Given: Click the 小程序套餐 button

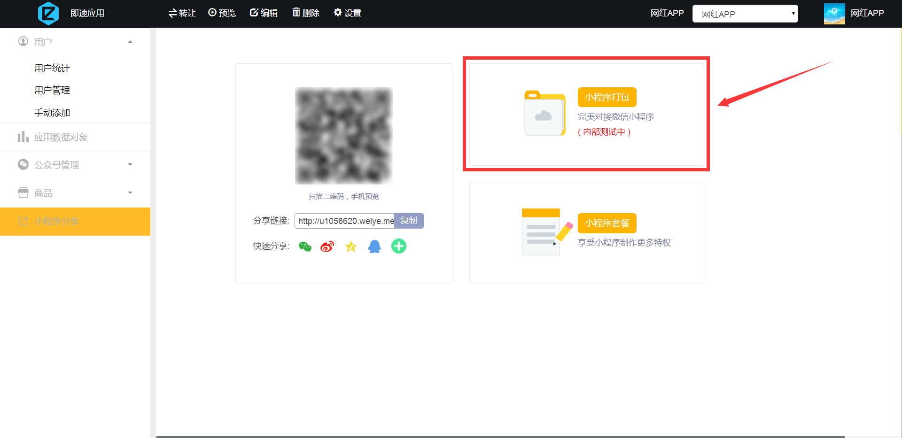Looking at the screenshot, I should (x=607, y=223).
